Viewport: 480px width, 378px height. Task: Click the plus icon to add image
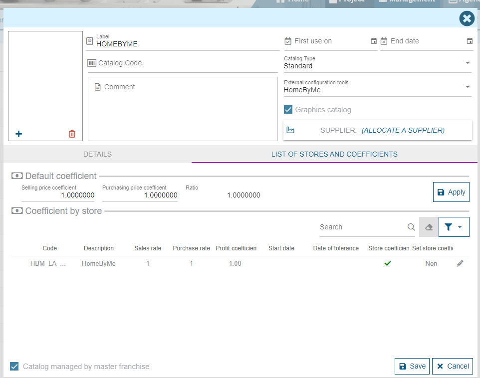tap(19, 134)
